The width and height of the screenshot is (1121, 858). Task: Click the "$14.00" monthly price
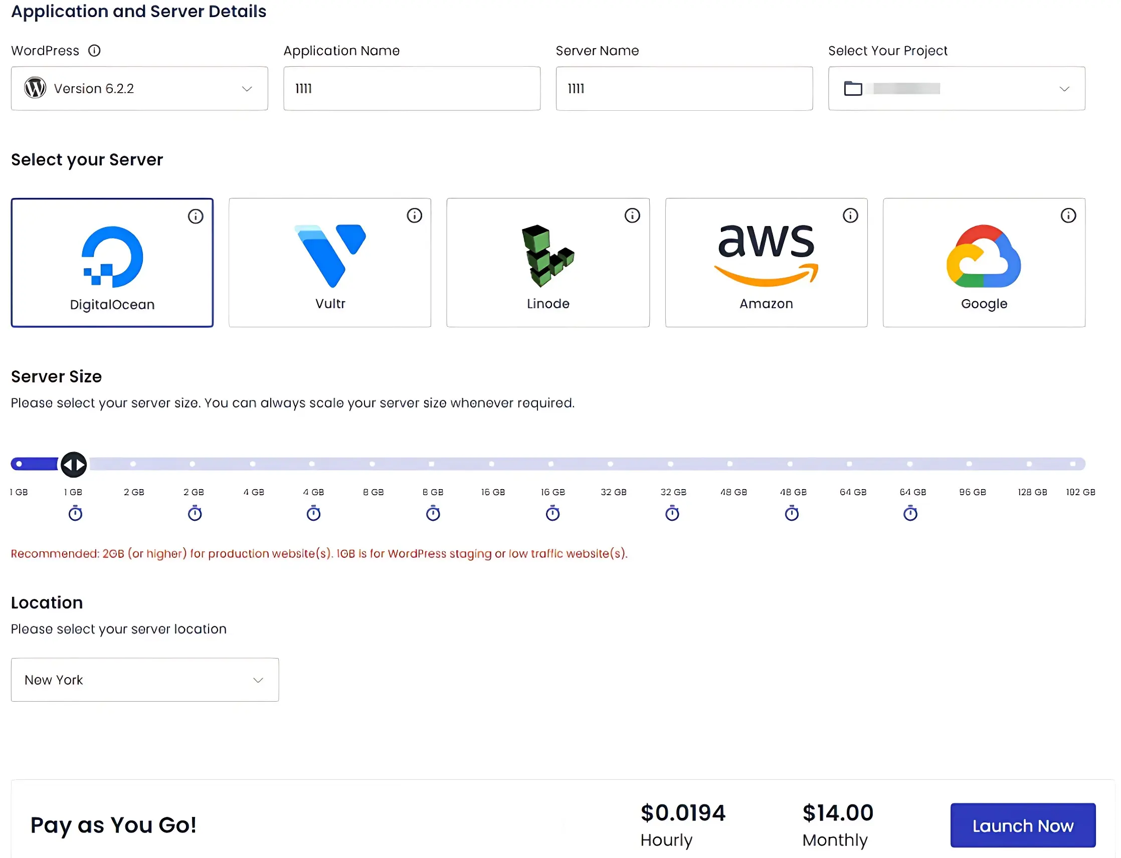pos(837,812)
